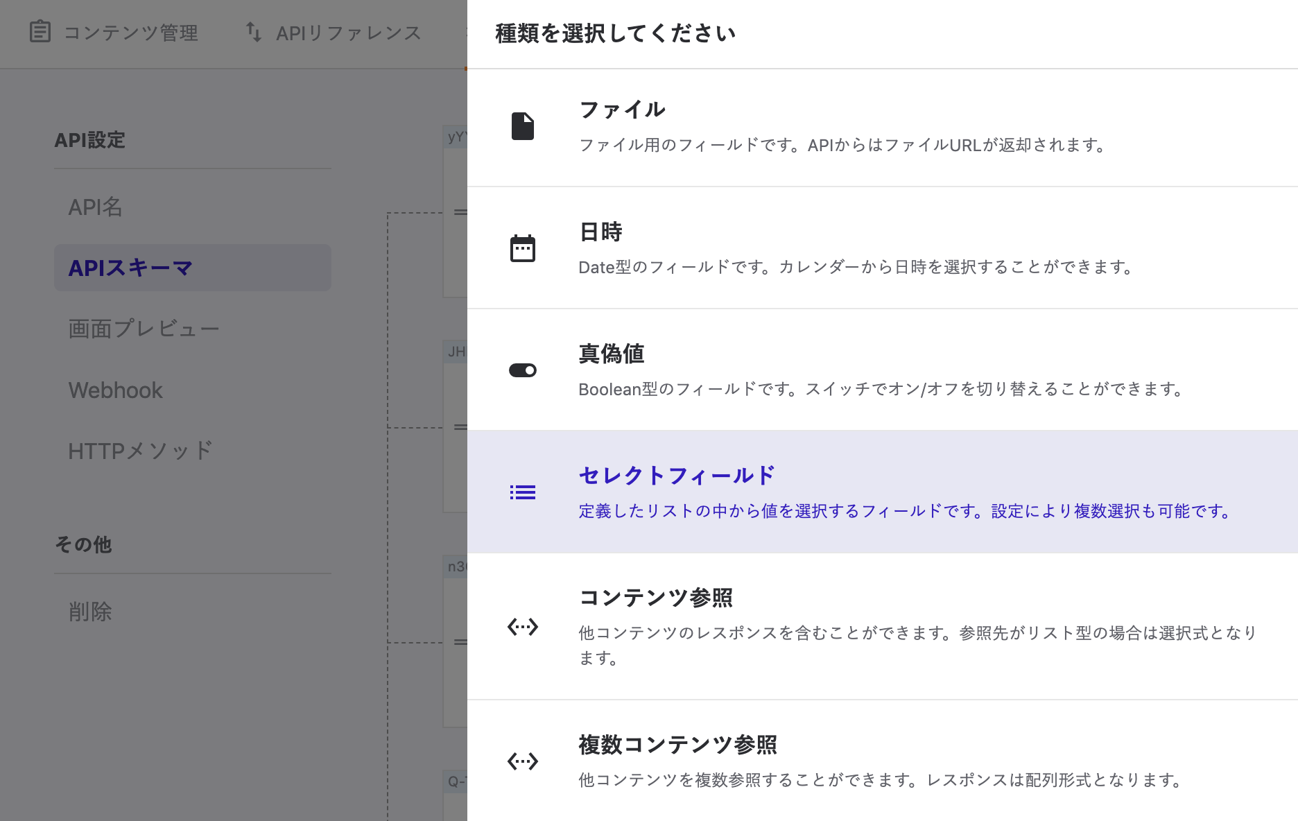Image resolution: width=1298 pixels, height=821 pixels.
Task: Click the File field document icon
Action: (522, 126)
